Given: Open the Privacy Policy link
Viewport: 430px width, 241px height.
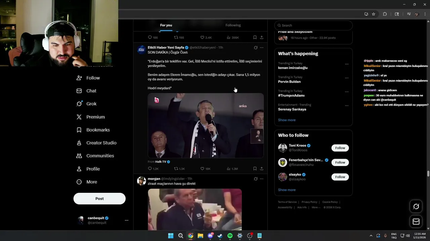Looking at the screenshot, I should click(309, 202).
